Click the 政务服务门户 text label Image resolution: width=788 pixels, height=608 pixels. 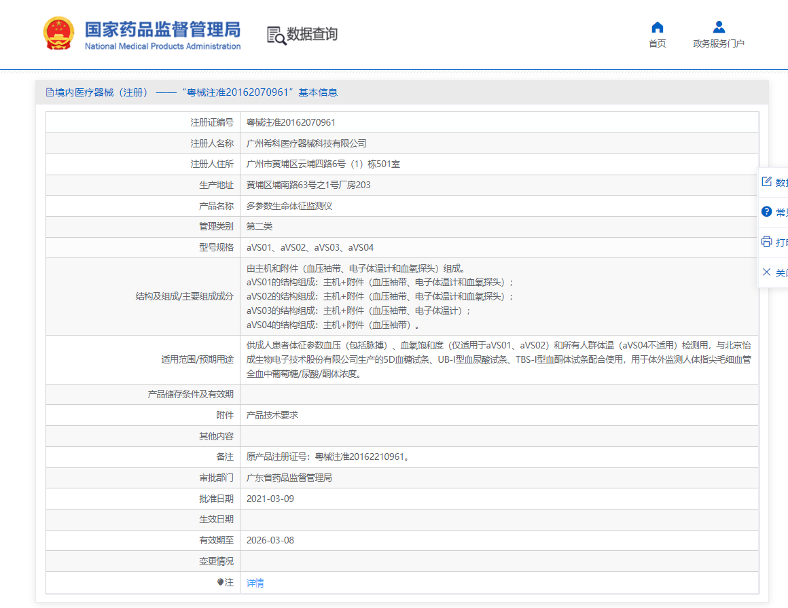pos(719,43)
